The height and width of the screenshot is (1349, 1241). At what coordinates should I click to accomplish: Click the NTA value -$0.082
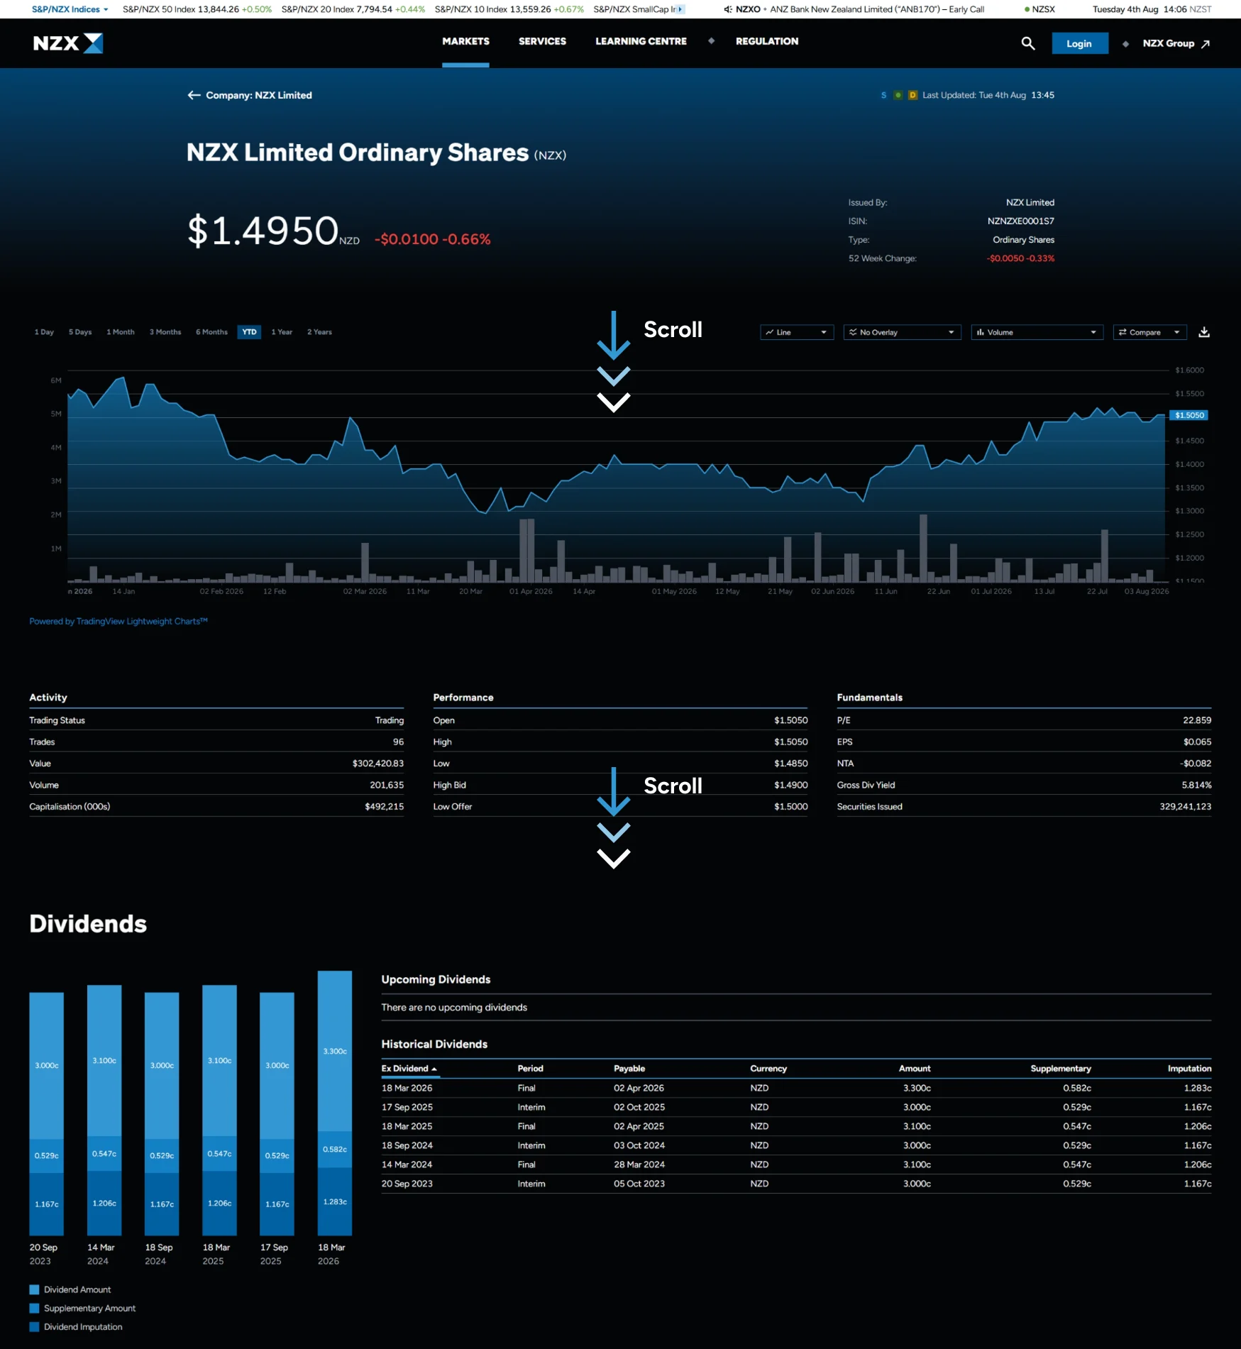point(1196,763)
